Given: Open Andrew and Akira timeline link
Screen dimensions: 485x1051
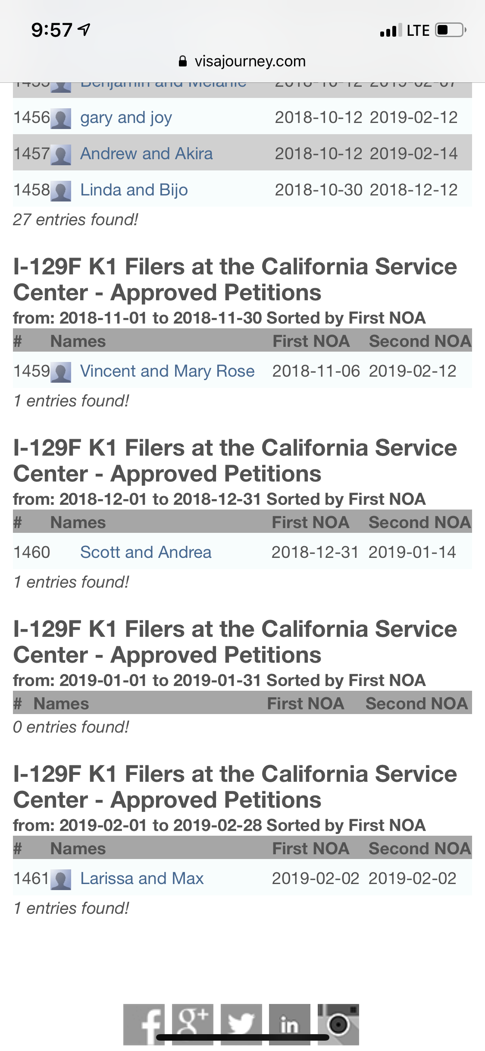Looking at the screenshot, I should pos(147,154).
